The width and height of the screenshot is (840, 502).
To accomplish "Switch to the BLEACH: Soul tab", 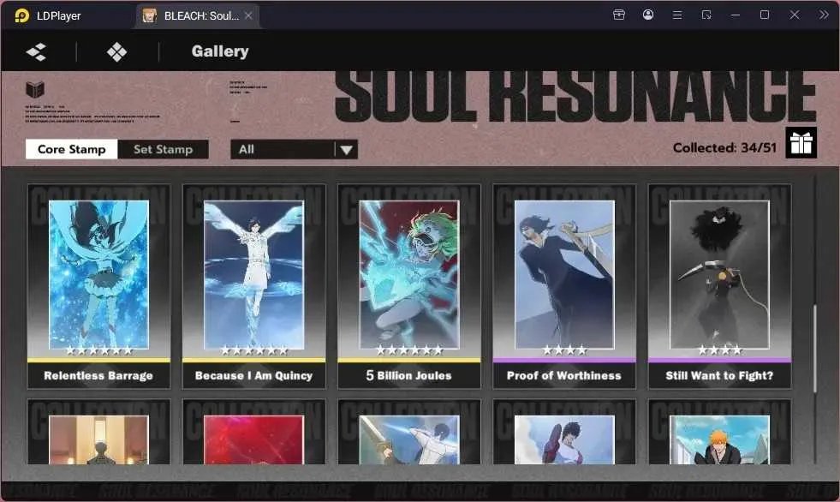I will (197, 15).
